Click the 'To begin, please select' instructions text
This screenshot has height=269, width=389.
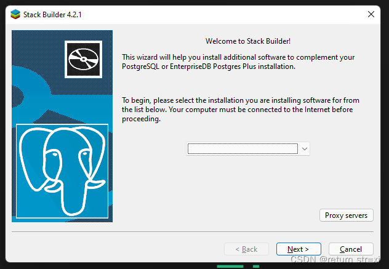tap(241, 110)
